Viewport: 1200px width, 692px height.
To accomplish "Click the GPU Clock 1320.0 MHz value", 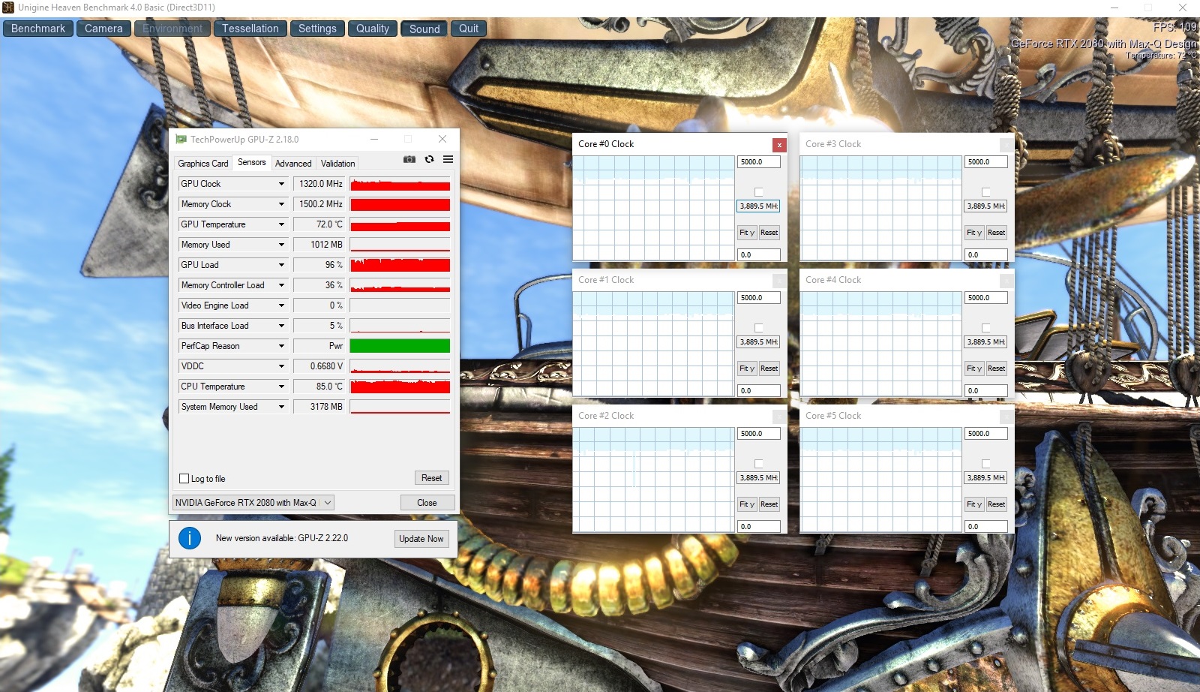I will [x=319, y=184].
